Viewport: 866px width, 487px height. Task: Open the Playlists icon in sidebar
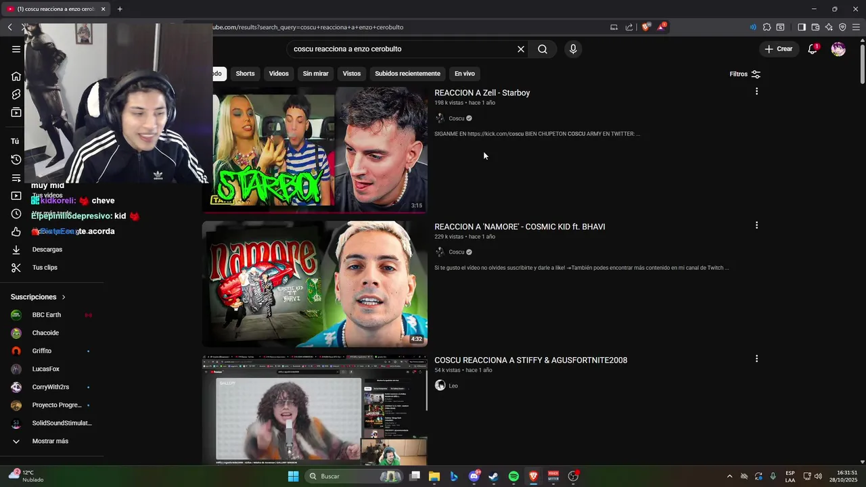click(16, 178)
